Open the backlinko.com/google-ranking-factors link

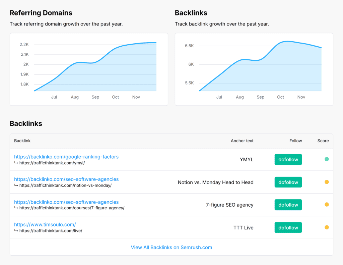66,157
